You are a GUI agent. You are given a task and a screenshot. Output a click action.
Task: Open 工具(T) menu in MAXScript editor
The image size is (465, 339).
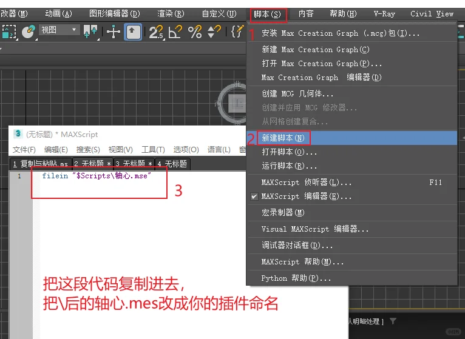[153, 150]
